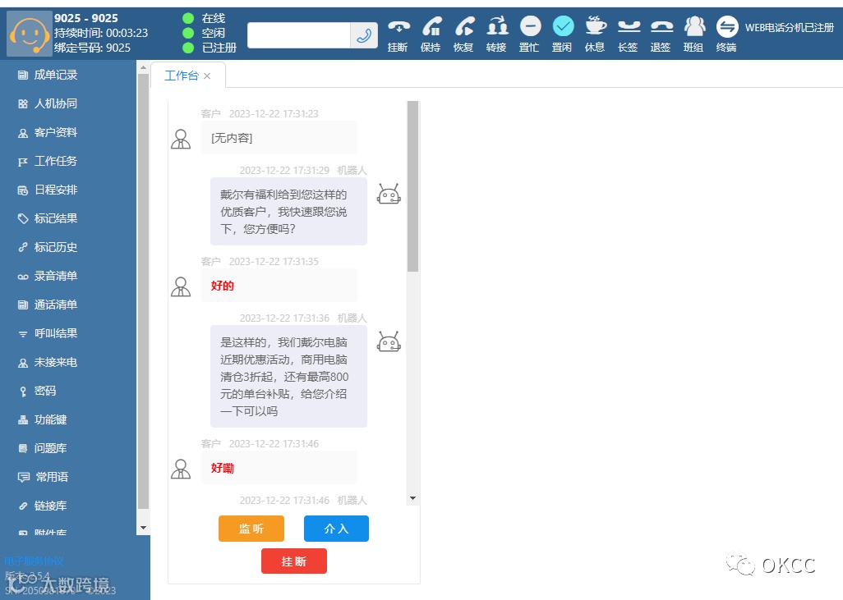Click the chat panel scrollbar thumb

click(413, 186)
